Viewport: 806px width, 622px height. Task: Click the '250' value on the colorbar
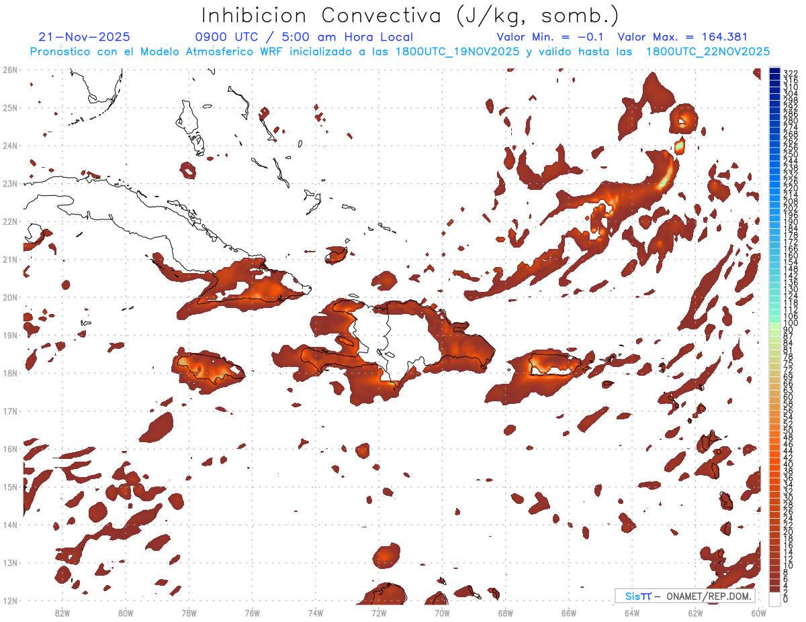790,154
